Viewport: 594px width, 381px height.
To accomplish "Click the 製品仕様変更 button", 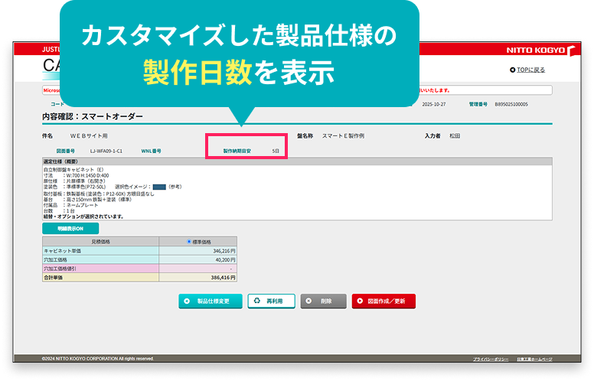I will point(211,301).
